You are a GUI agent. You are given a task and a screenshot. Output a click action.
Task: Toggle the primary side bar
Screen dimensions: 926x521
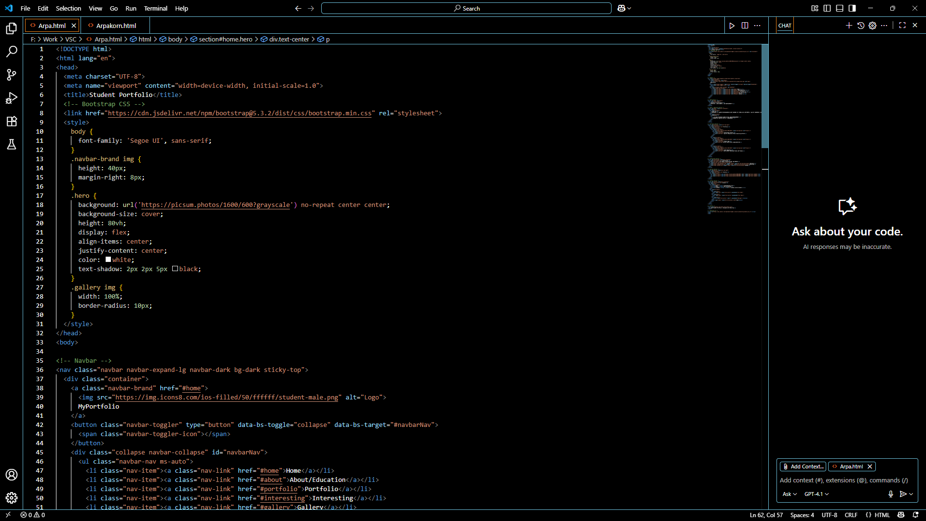(x=827, y=8)
